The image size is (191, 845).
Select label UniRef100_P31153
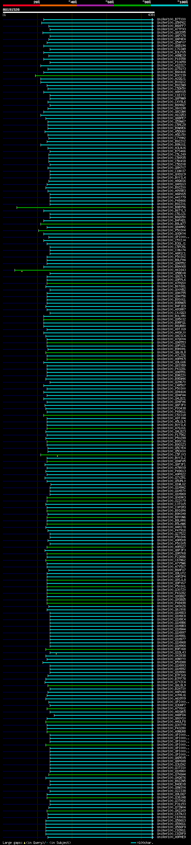point(171,804)
